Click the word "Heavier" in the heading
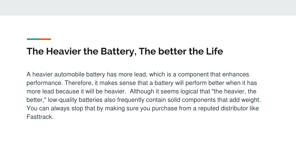The height and width of the screenshot is (166, 296). pyautogui.click(x=63, y=51)
